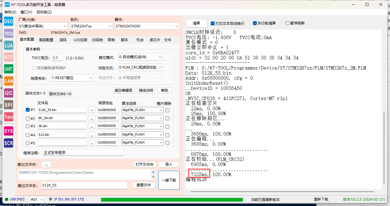Image resolution: width=390 pixels, height=206 pixels.
Task: Click the 导入 import button
Action: (169, 165)
